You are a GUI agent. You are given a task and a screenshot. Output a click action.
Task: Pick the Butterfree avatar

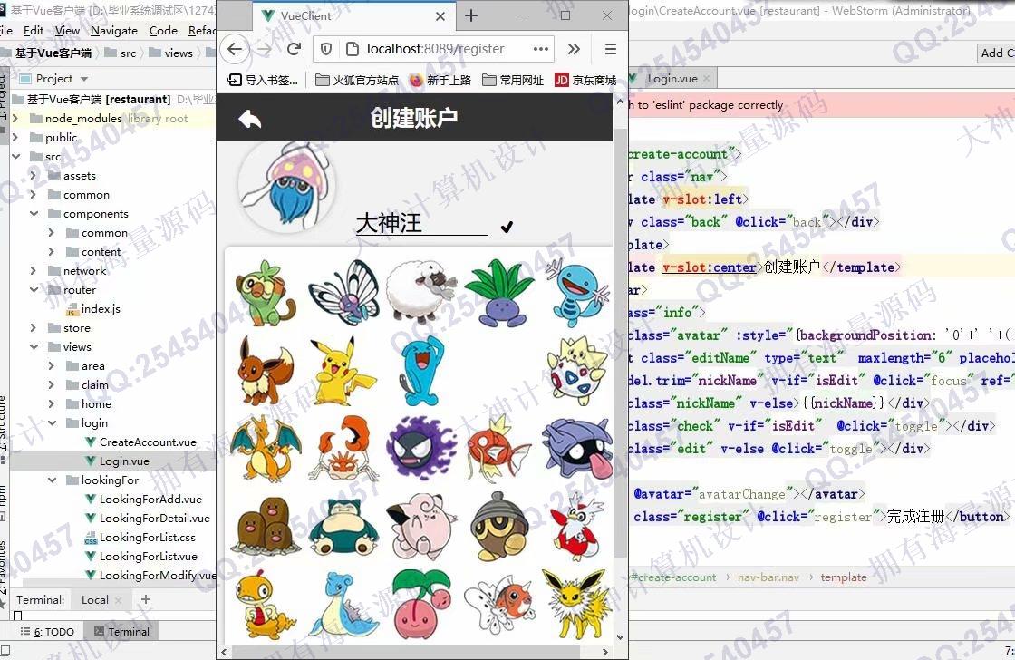(343, 292)
